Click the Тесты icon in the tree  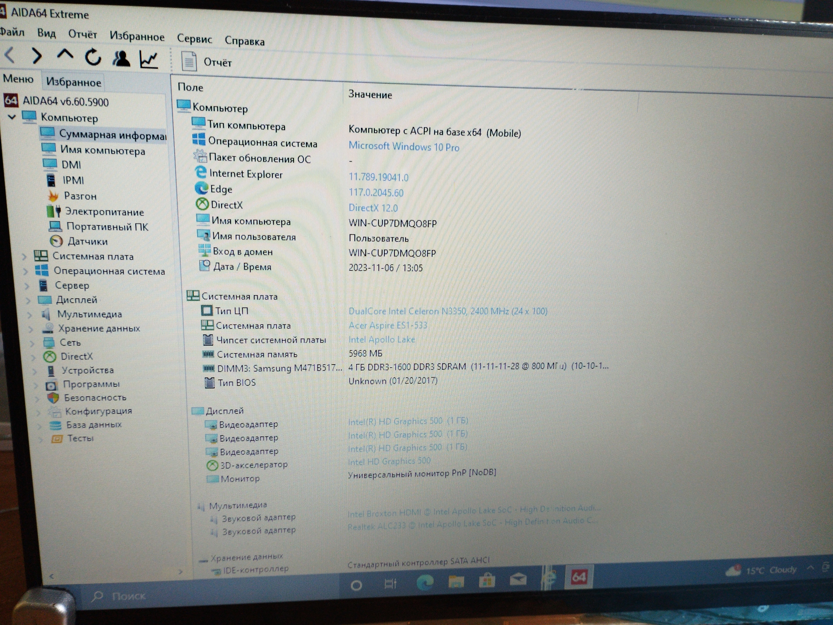click(57, 438)
